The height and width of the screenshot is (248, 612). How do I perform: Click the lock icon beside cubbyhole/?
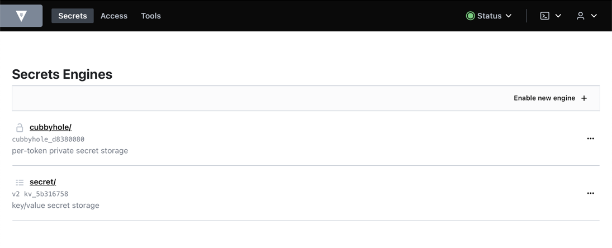20,127
